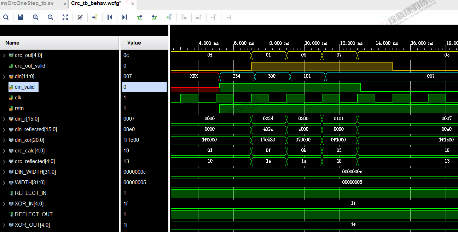This screenshot has width=458, height=232.
Task: Click the Value column header
Action: click(x=134, y=43)
